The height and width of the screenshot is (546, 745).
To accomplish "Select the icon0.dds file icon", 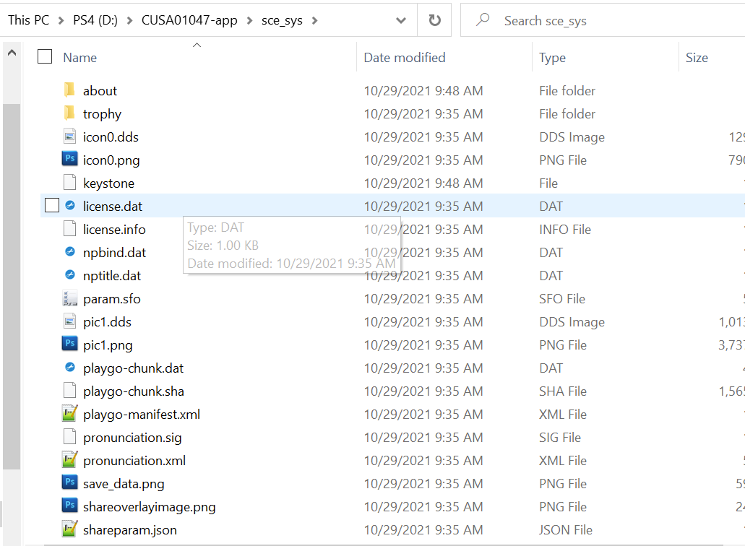I will [x=69, y=136].
